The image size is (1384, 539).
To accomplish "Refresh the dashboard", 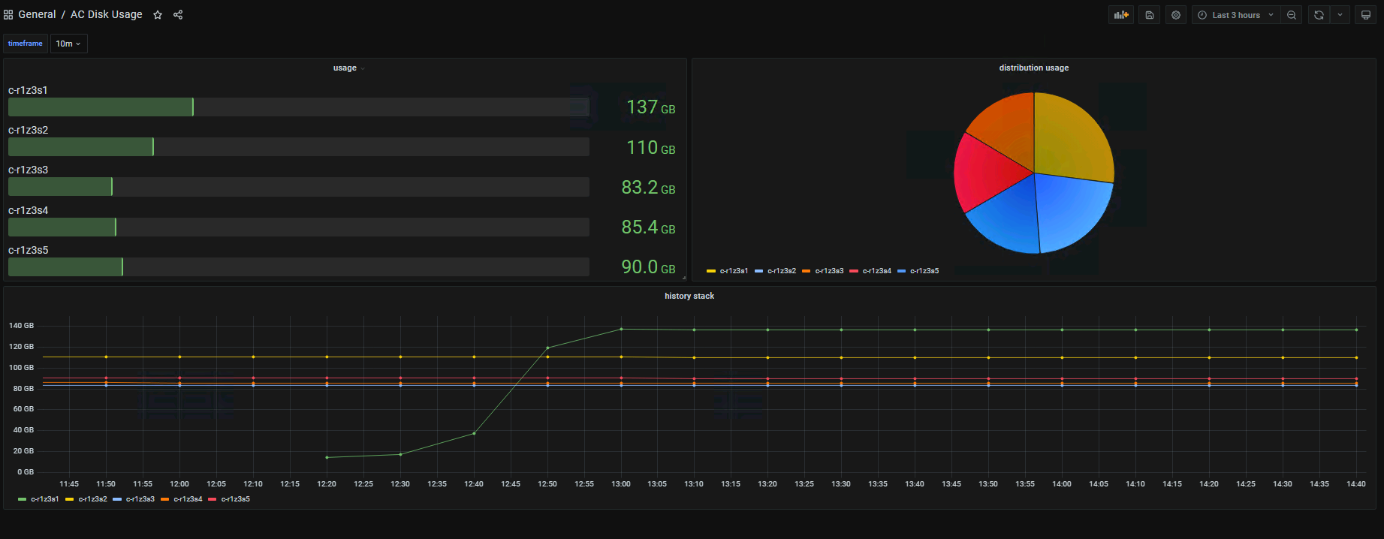I will (1319, 15).
